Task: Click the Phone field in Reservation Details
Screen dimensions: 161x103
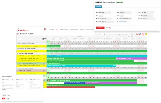Action: click(x=105, y=19)
